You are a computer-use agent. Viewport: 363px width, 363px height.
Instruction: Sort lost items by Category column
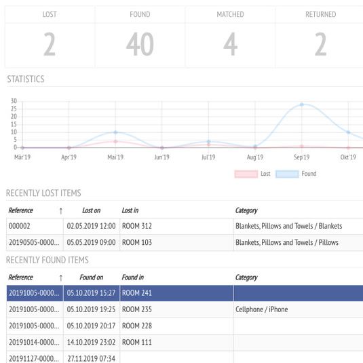point(246,210)
